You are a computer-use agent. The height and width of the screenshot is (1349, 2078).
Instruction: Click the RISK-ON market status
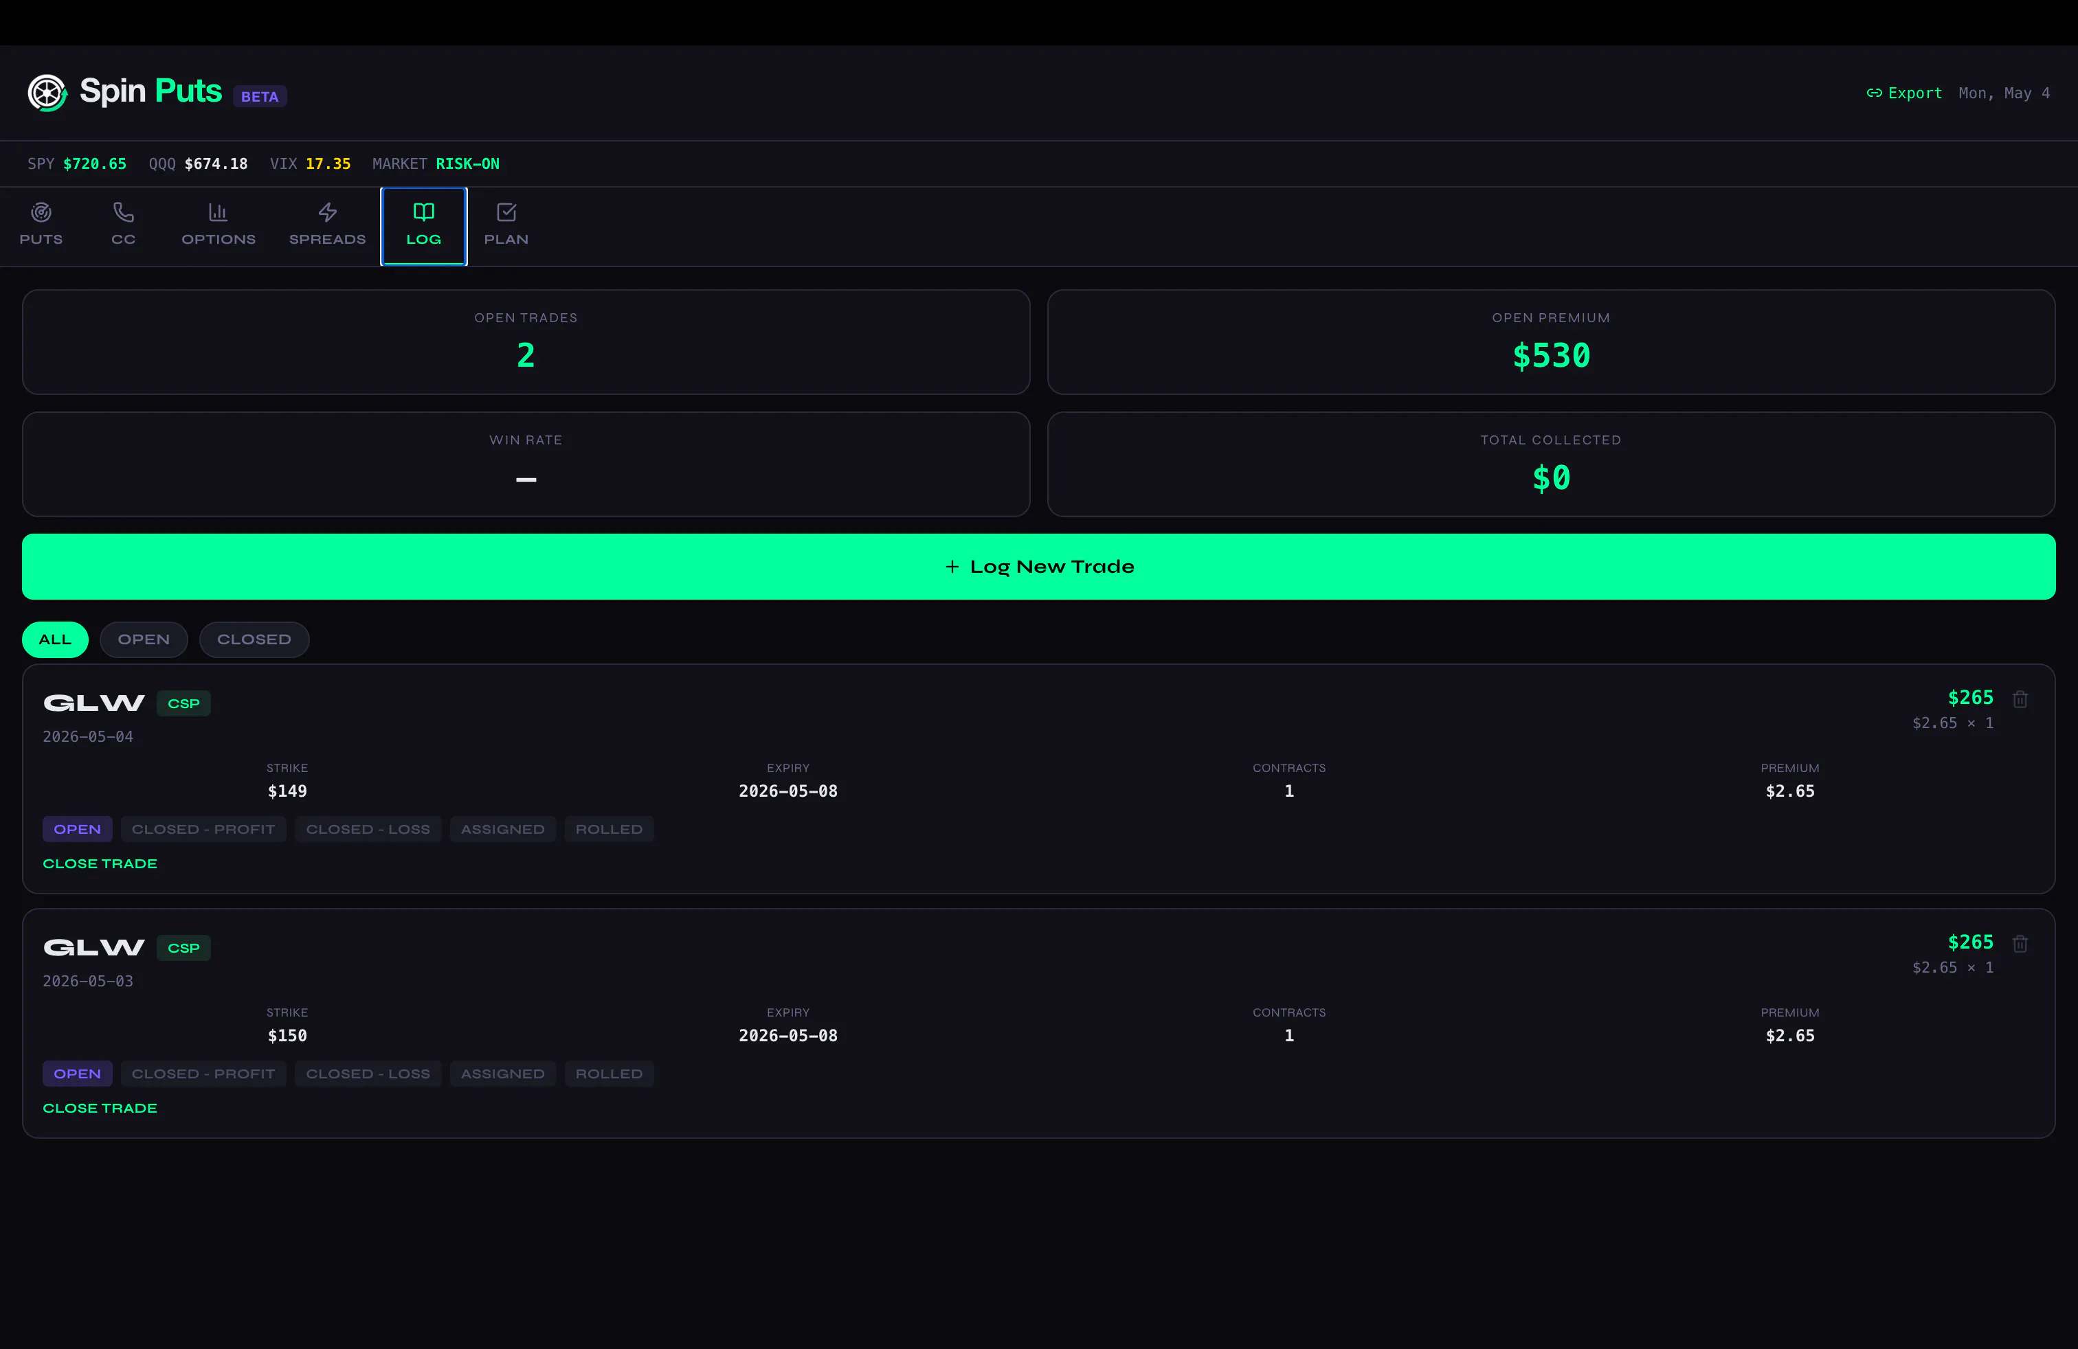point(467,164)
